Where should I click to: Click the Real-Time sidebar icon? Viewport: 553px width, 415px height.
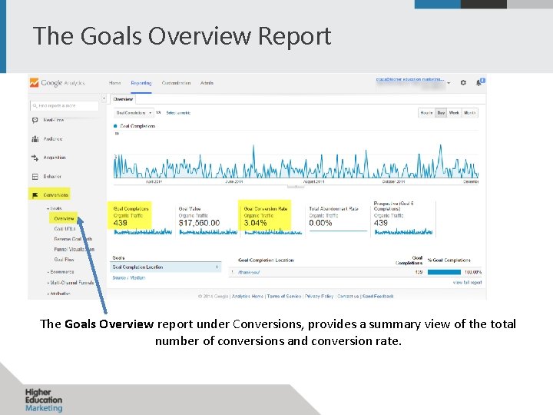[35, 120]
